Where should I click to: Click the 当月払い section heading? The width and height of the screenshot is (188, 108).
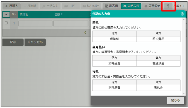point(99,47)
